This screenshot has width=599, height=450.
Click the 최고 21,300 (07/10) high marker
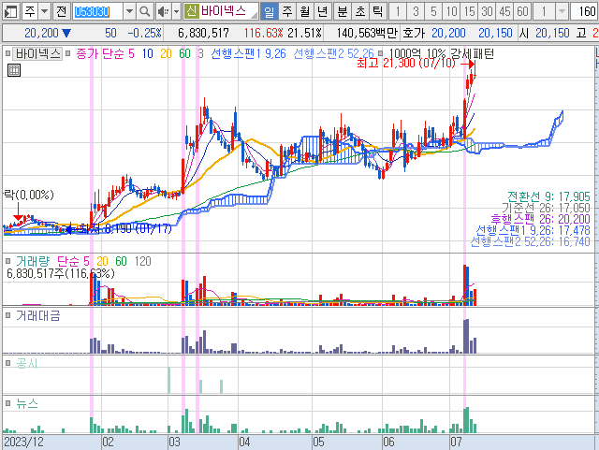[406, 63]
